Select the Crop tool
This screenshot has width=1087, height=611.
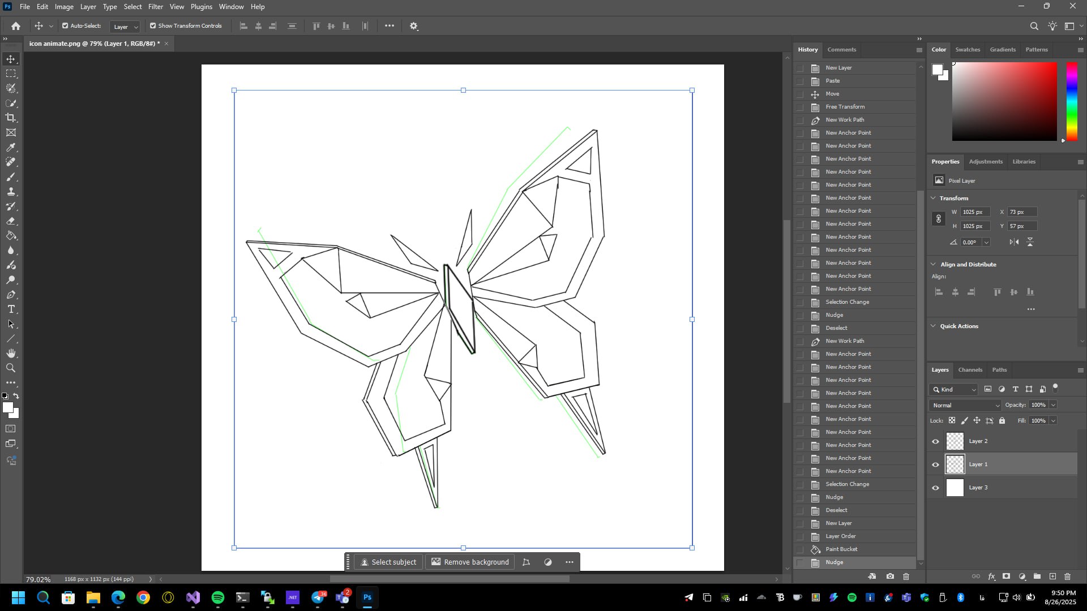click(11, 118)
